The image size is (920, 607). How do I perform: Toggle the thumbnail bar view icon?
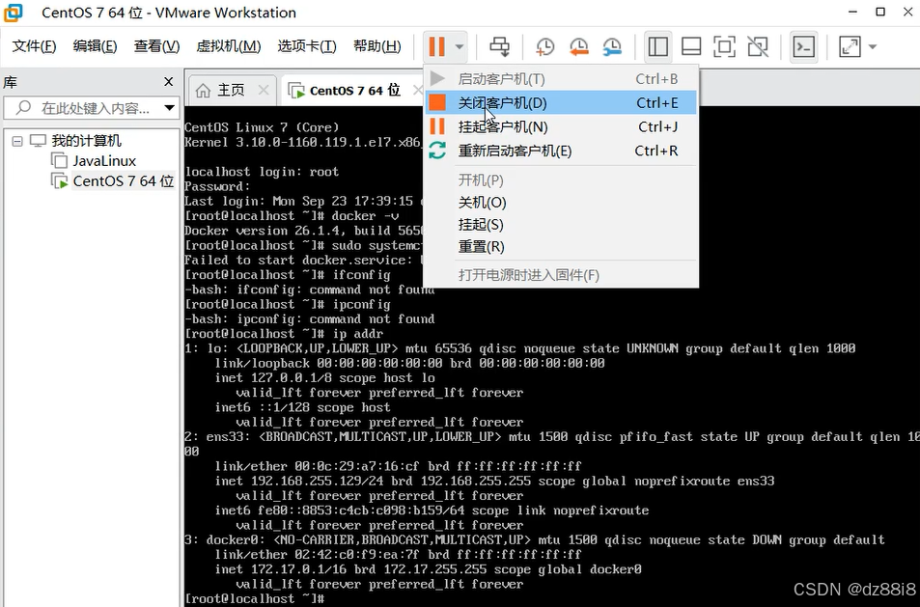(691, 46)
